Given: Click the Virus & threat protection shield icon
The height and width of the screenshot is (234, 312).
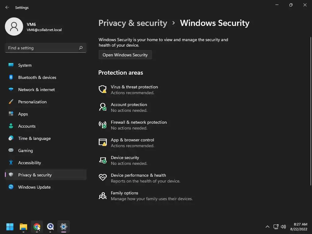Looking at the screenshot, I should click(x=103, y=89).
